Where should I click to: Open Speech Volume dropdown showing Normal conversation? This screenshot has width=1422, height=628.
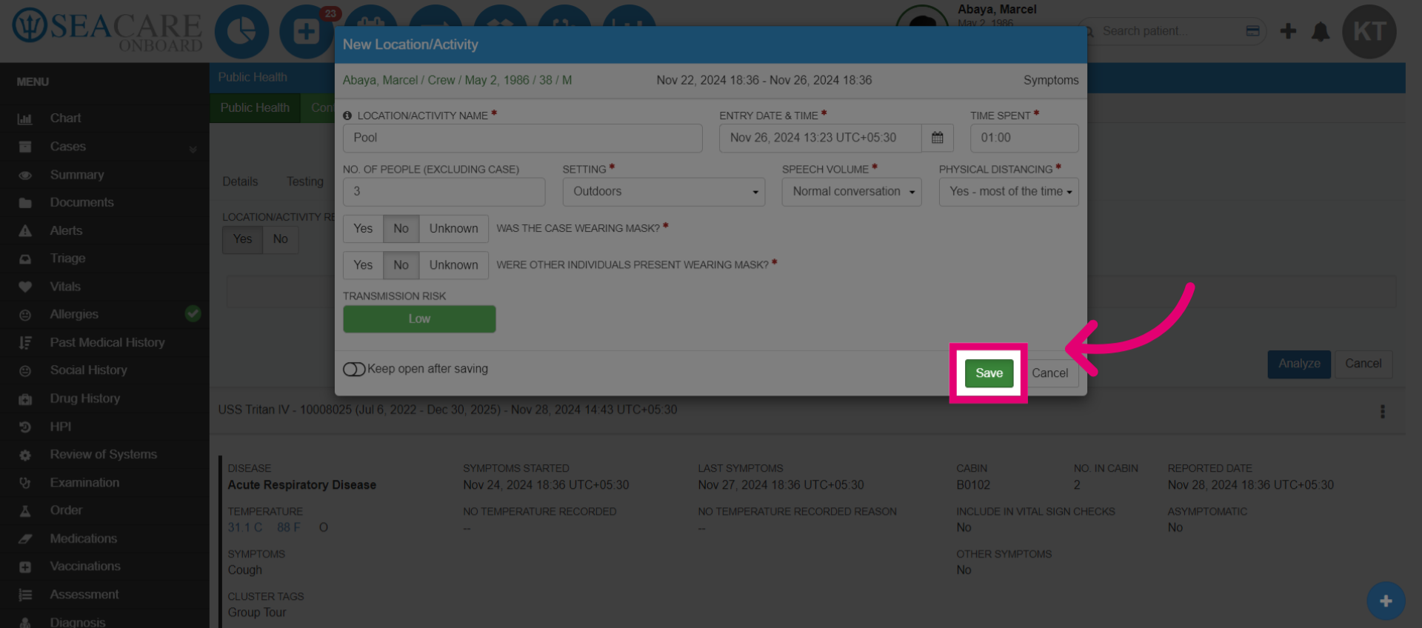click(852, 192)
